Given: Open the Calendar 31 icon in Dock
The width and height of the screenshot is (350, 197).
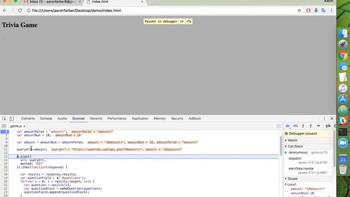Looking at the screenshot, I should tap(343, 159).
